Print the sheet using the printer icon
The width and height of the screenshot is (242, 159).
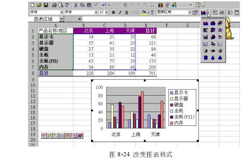(54, 5)
